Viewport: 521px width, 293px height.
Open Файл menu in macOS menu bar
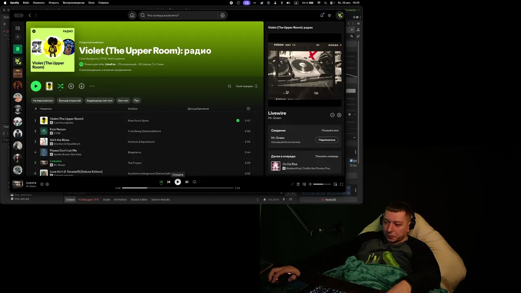(x=26, y=3)
